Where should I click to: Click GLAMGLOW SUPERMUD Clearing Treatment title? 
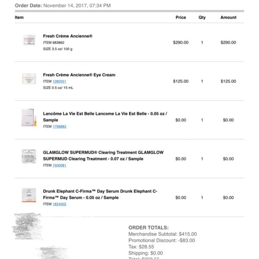(x=103, y=155)
